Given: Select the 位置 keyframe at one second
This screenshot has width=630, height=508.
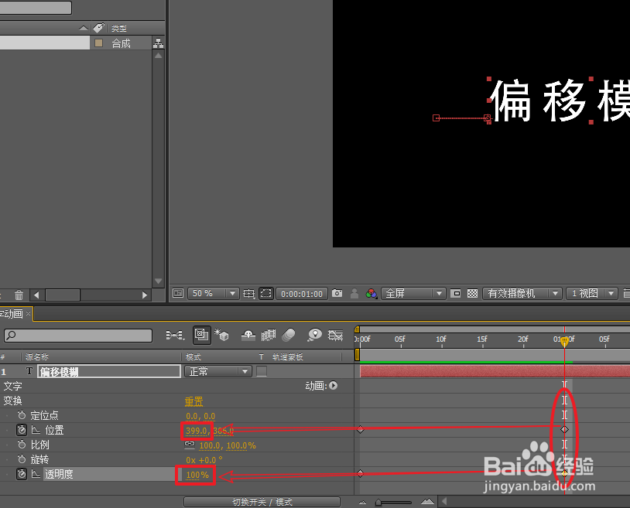Looking at the screenshot, I should [564, 429].
